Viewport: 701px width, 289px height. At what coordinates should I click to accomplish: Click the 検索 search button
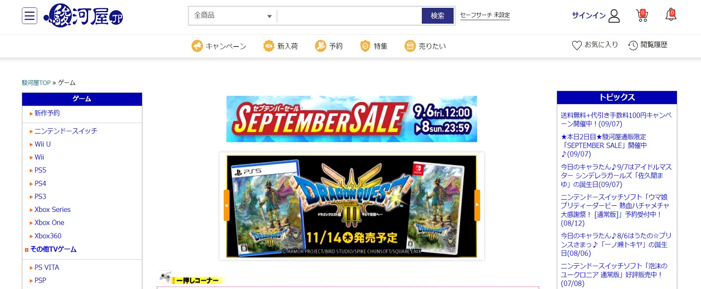point(437,16)
